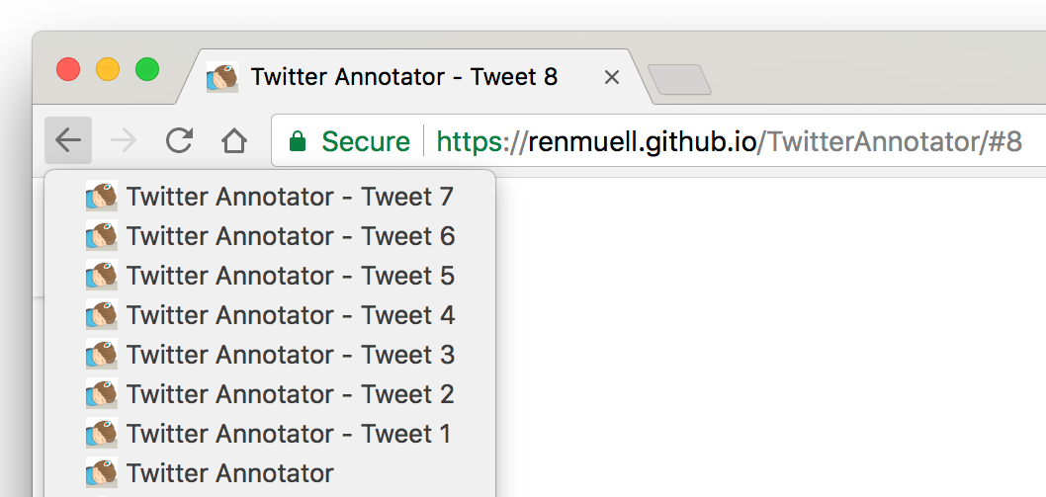Go back to Twitter Annotator - Tweet 7
Image resolution: width=1046 pixels, height=497 pixels.
tap(290, 197)
